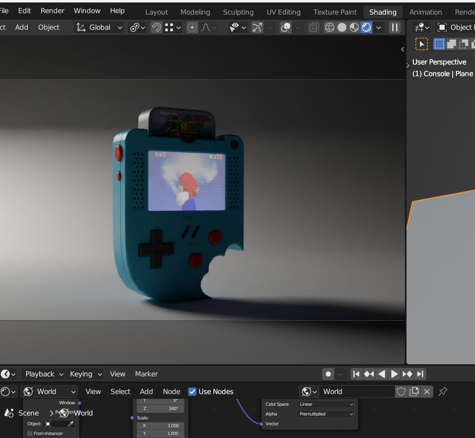Screen dimensions: 475x438
Task: Open the Playback popover in timeline
Action: coord(44,374)
